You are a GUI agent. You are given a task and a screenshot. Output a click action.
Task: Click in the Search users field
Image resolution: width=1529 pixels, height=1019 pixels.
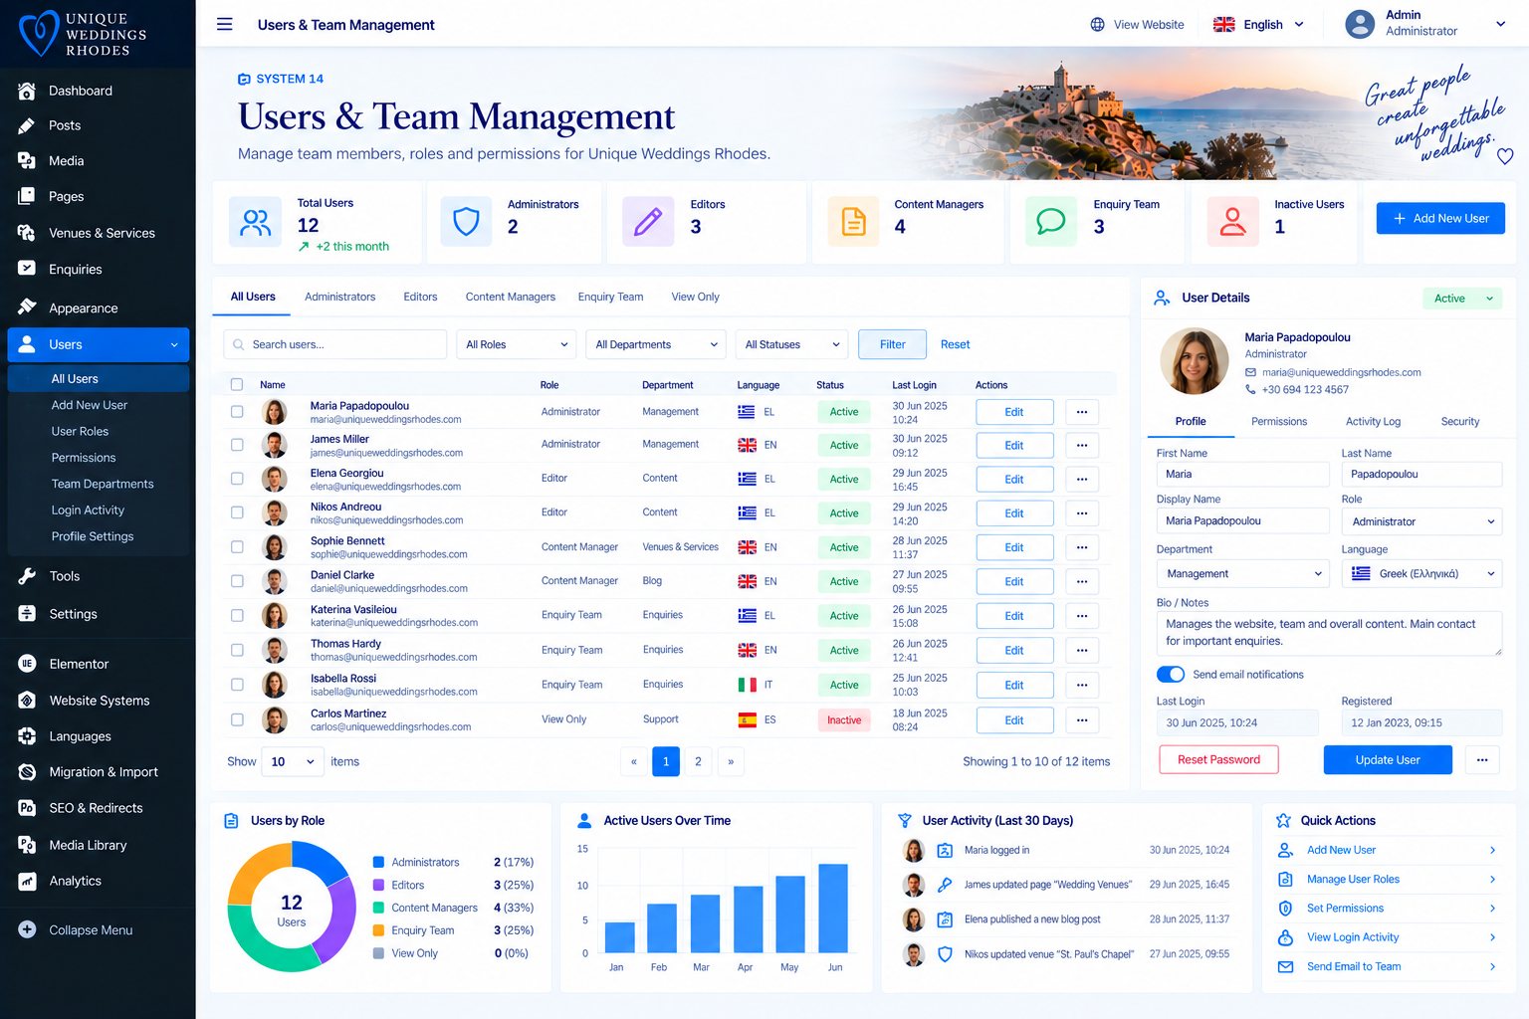click(x=334, y=344)
